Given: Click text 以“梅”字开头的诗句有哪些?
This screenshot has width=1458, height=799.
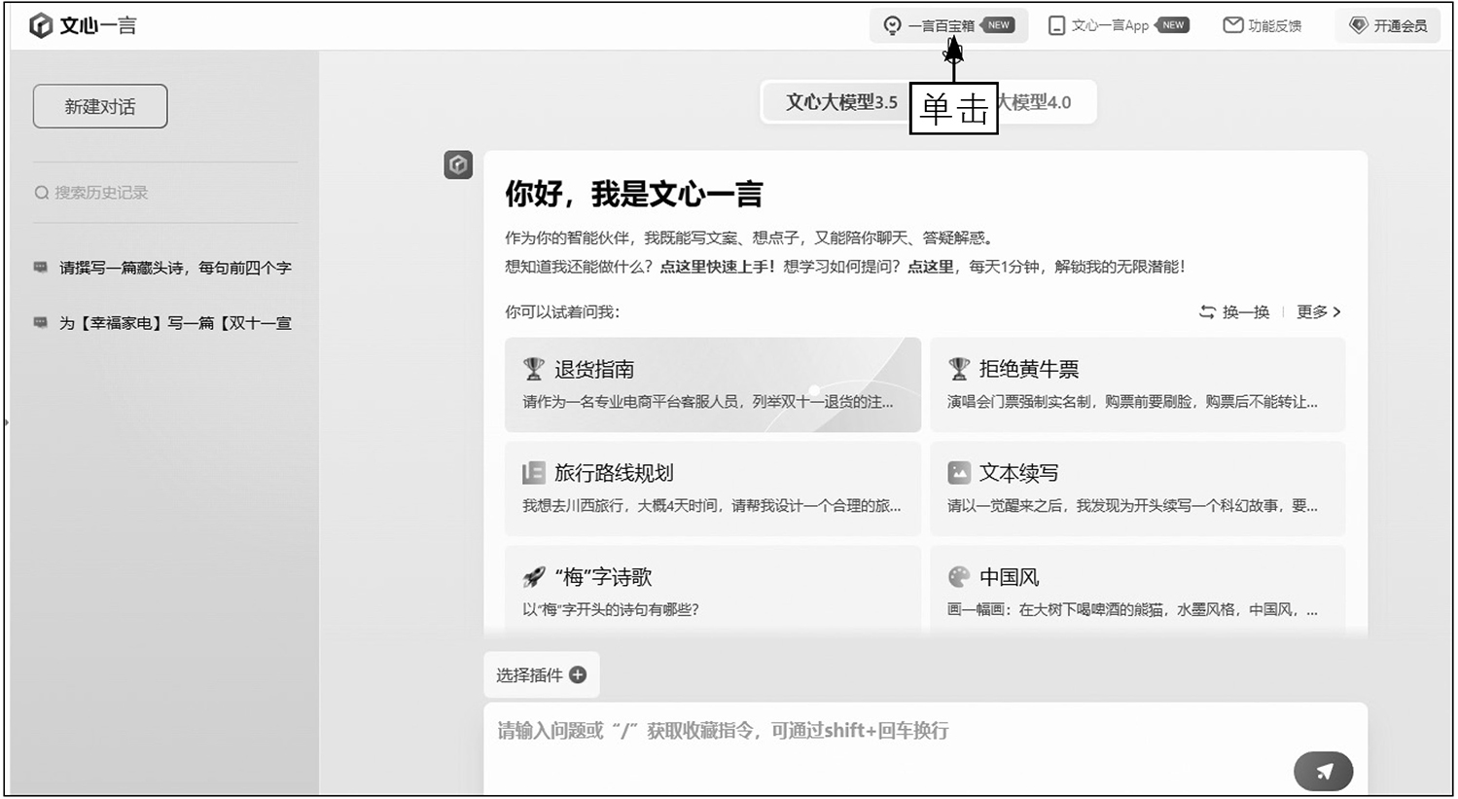Looking at the screenshot, I should [611, 609].
